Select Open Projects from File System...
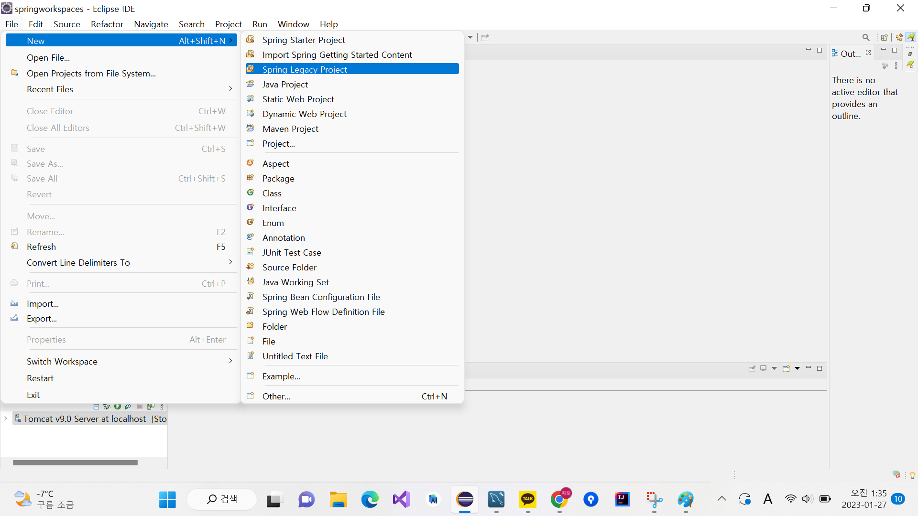The height and width of the screenshot is (516, 918). [x=121, y=73]
